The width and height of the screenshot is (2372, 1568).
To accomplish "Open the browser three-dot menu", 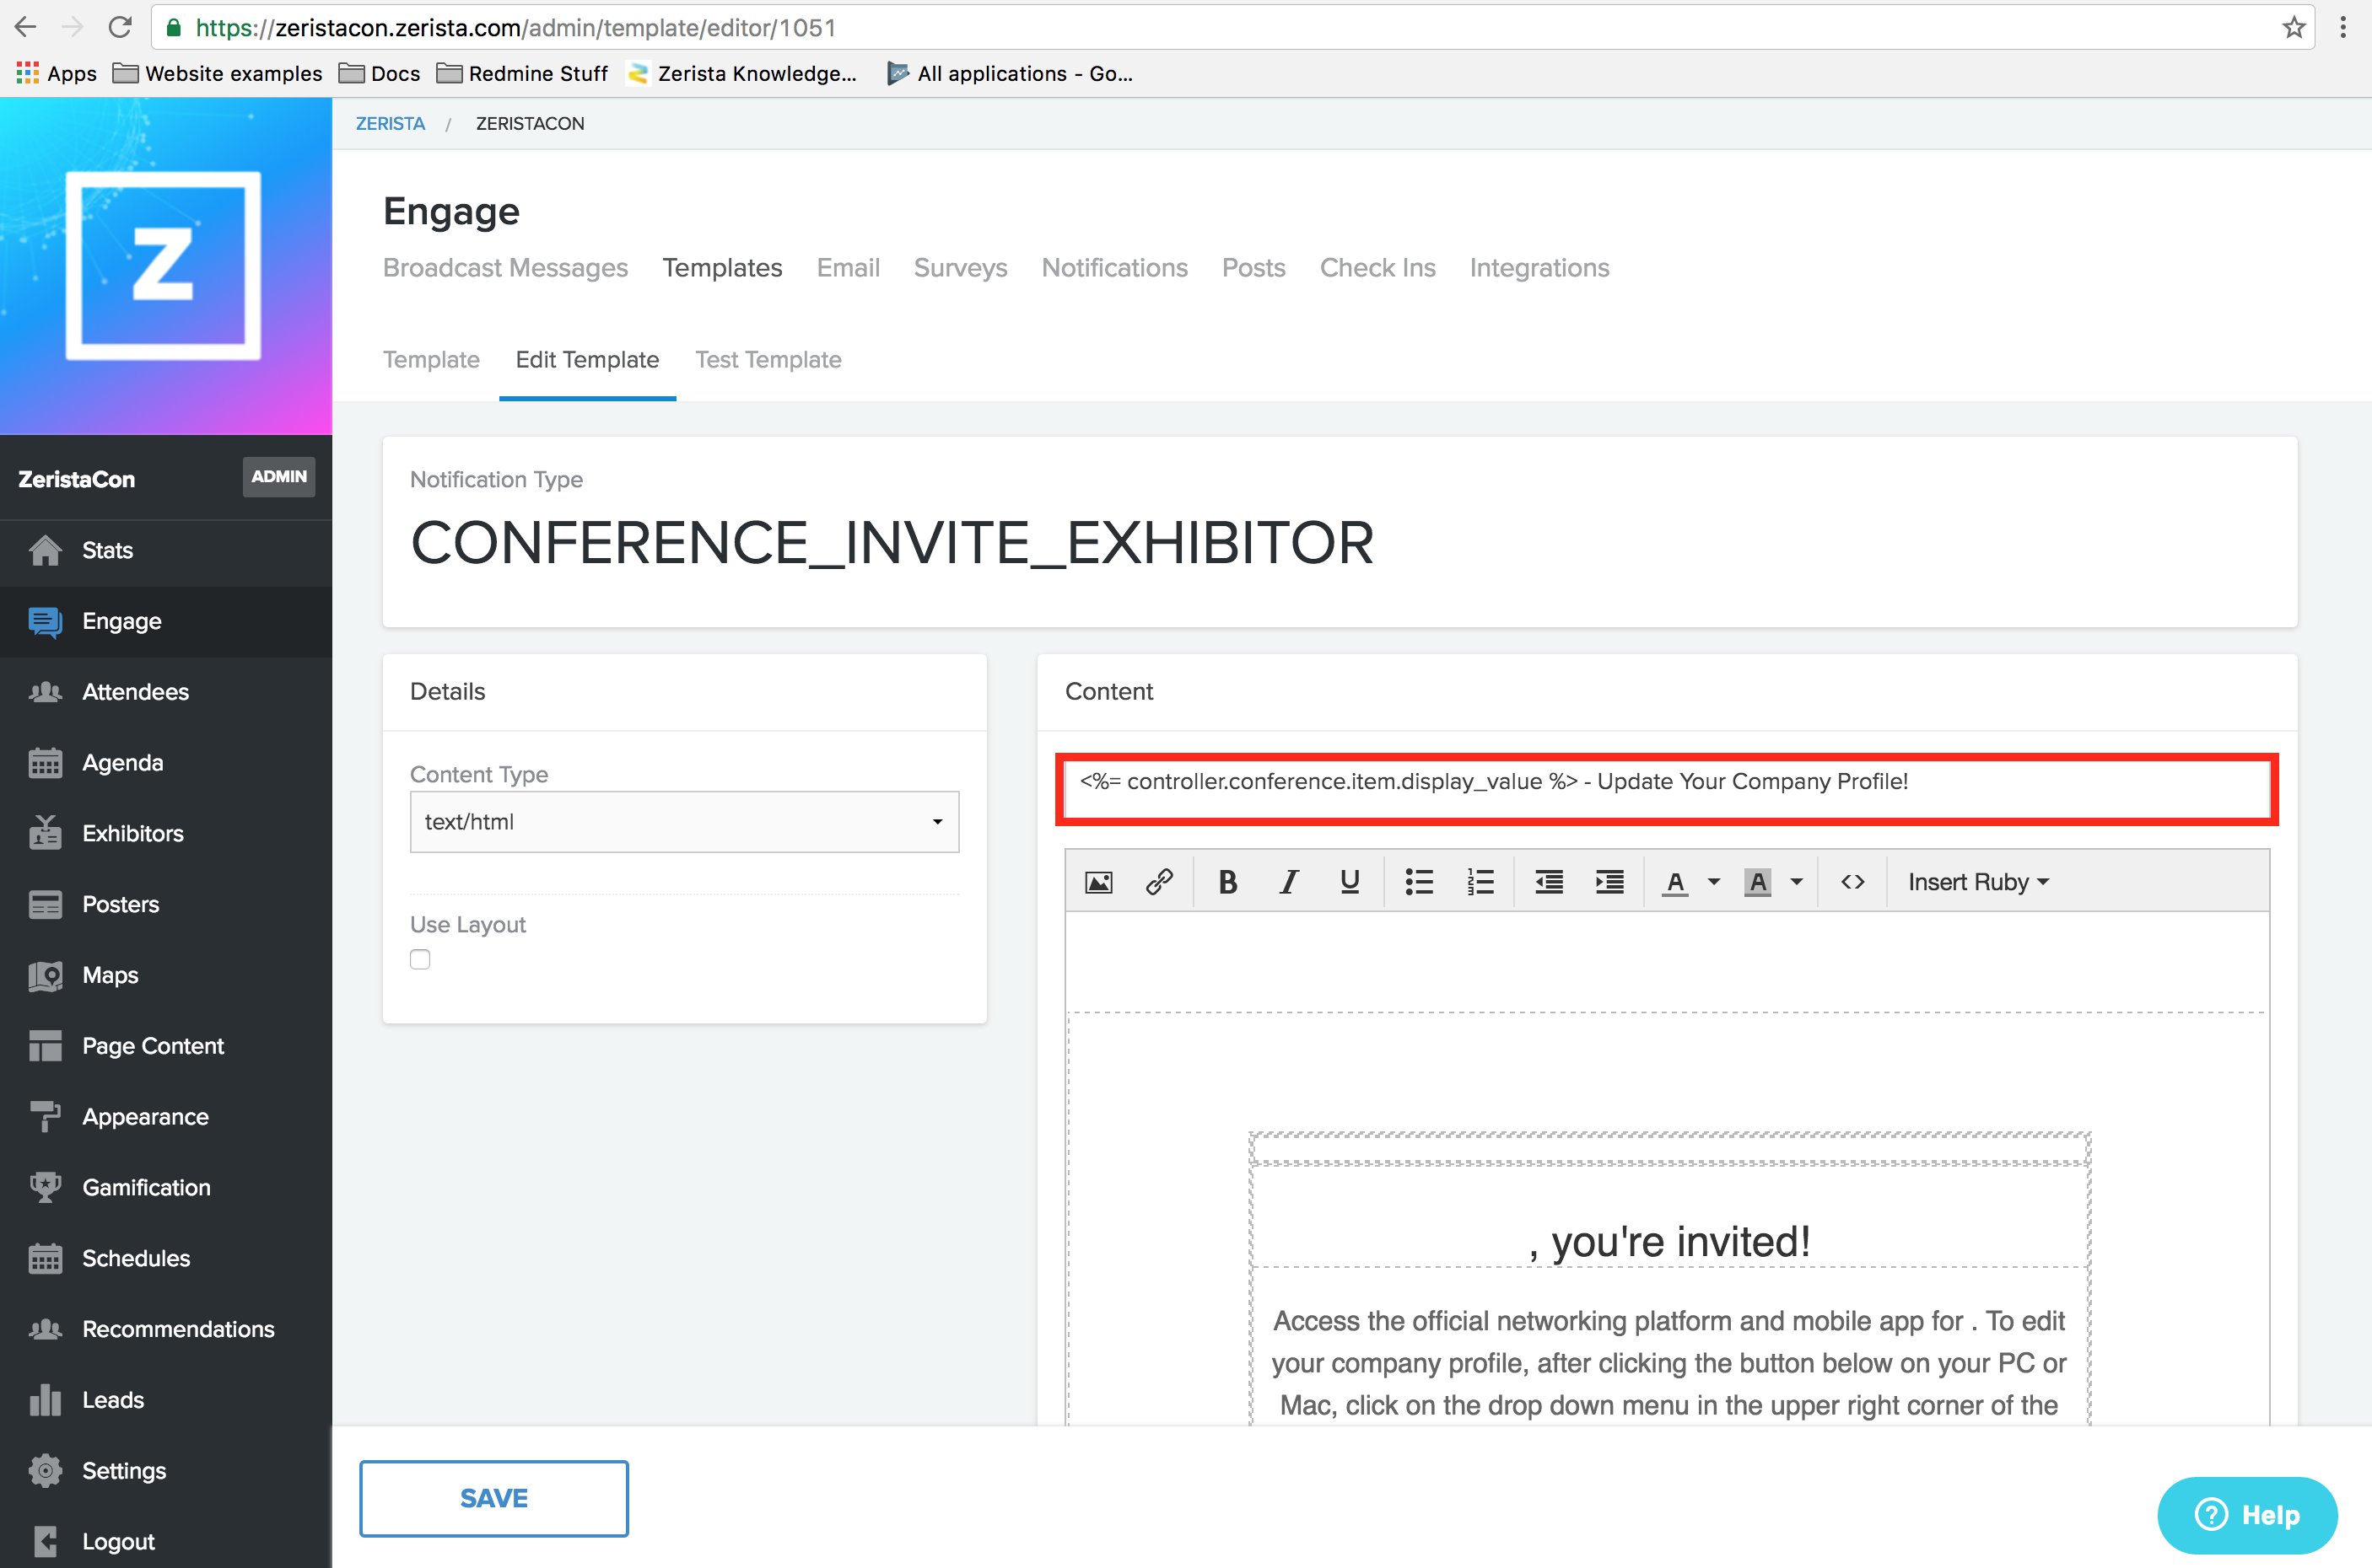I will tap(2343, 27).
